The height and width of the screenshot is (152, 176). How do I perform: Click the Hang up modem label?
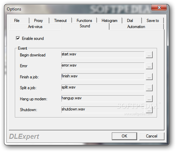[x=33, y=99]
